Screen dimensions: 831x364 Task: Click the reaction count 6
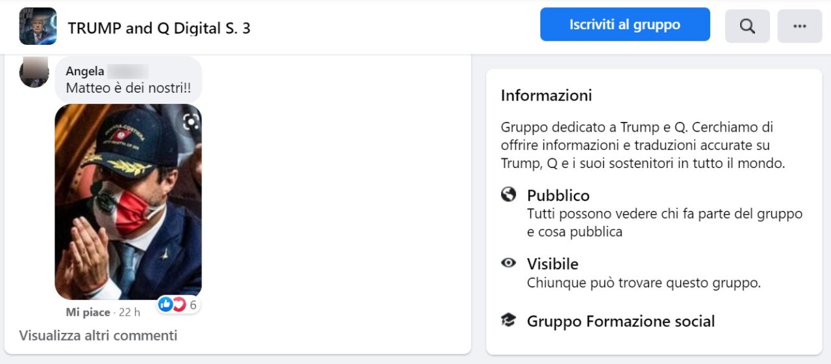pyautogui.click(x=193, y=305)
